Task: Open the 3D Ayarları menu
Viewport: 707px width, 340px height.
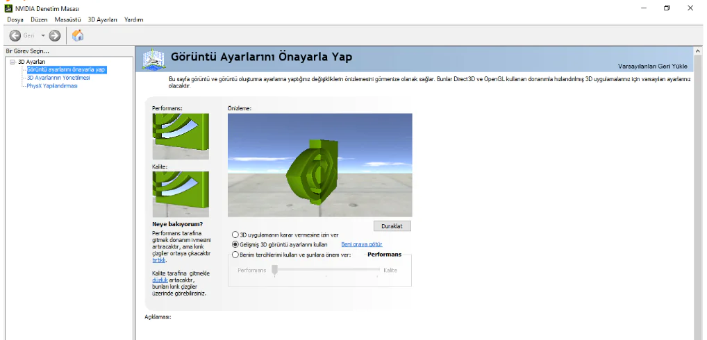Action: pos(103,19)
